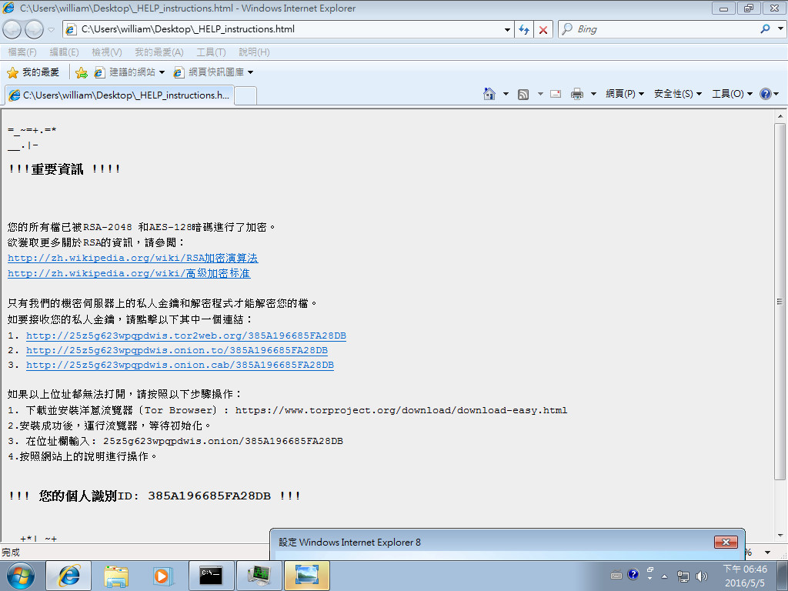Open the zh.wikipedia.org RSA加密演算法 link
The height and width of the screenshot is (591, 788).
(x=132, y=259)
